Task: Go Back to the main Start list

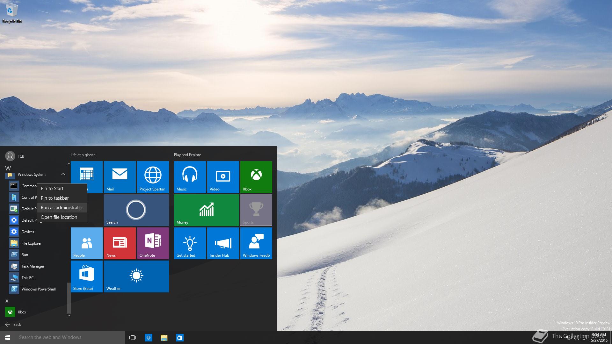Action: (x=13, y=324)
